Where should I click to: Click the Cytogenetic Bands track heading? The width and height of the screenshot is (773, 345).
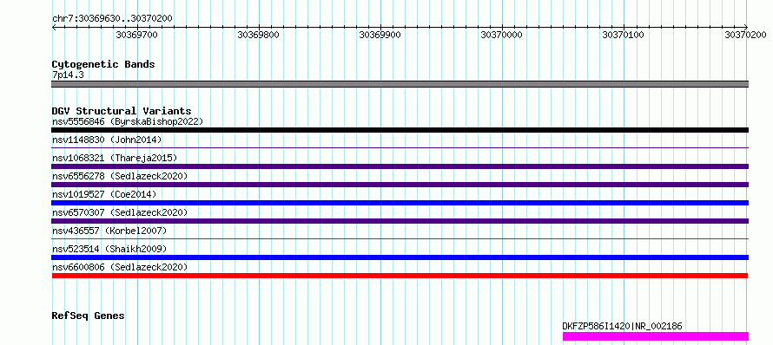(x=103, y=64)
